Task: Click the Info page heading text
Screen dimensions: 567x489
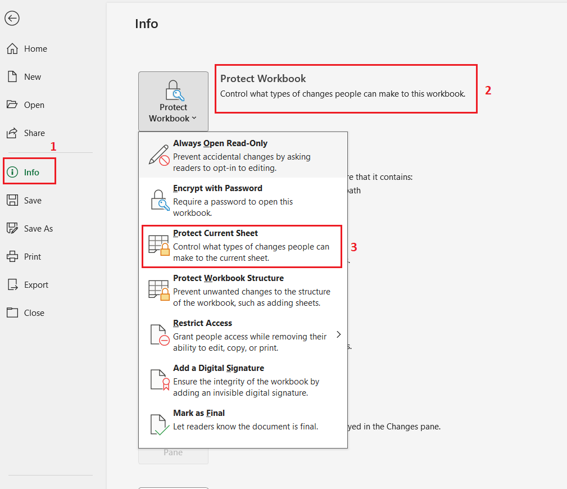Action: point(147,24)
